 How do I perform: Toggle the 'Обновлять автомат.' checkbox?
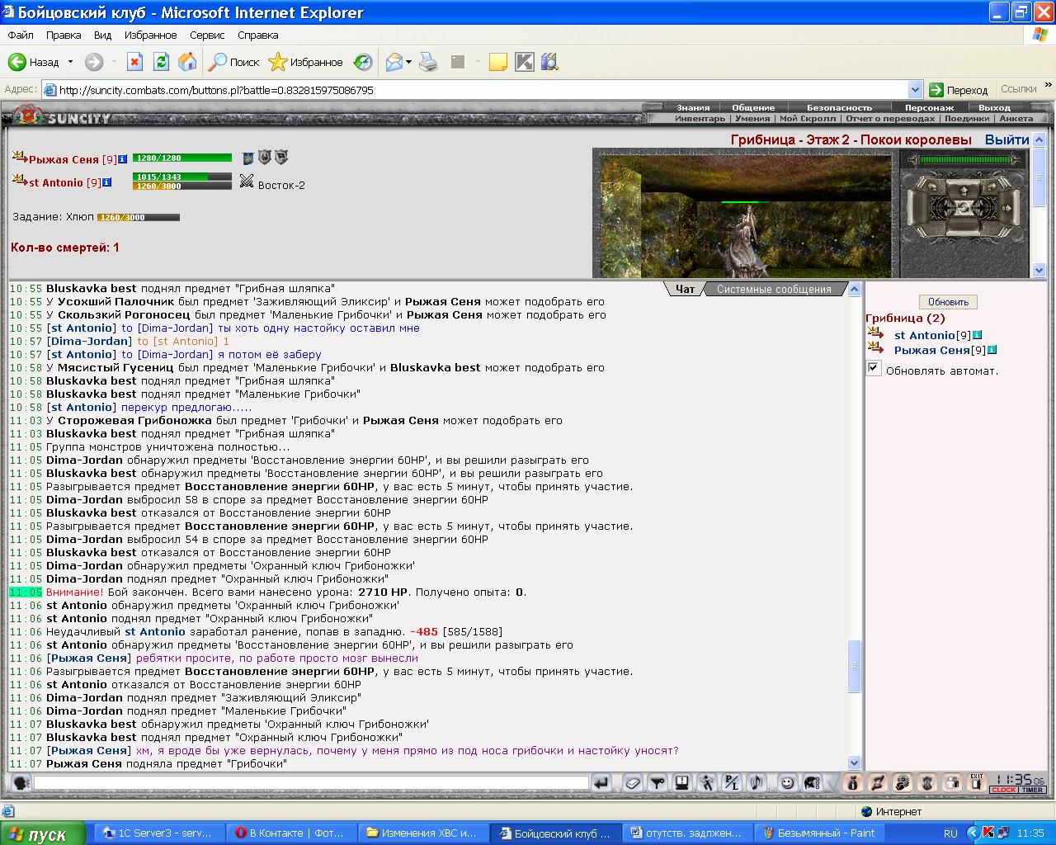tap(874, 369)
